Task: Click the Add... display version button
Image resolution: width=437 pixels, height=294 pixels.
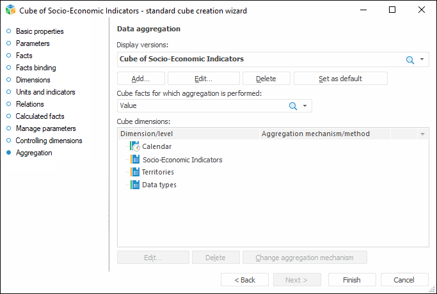Action: 141,79
